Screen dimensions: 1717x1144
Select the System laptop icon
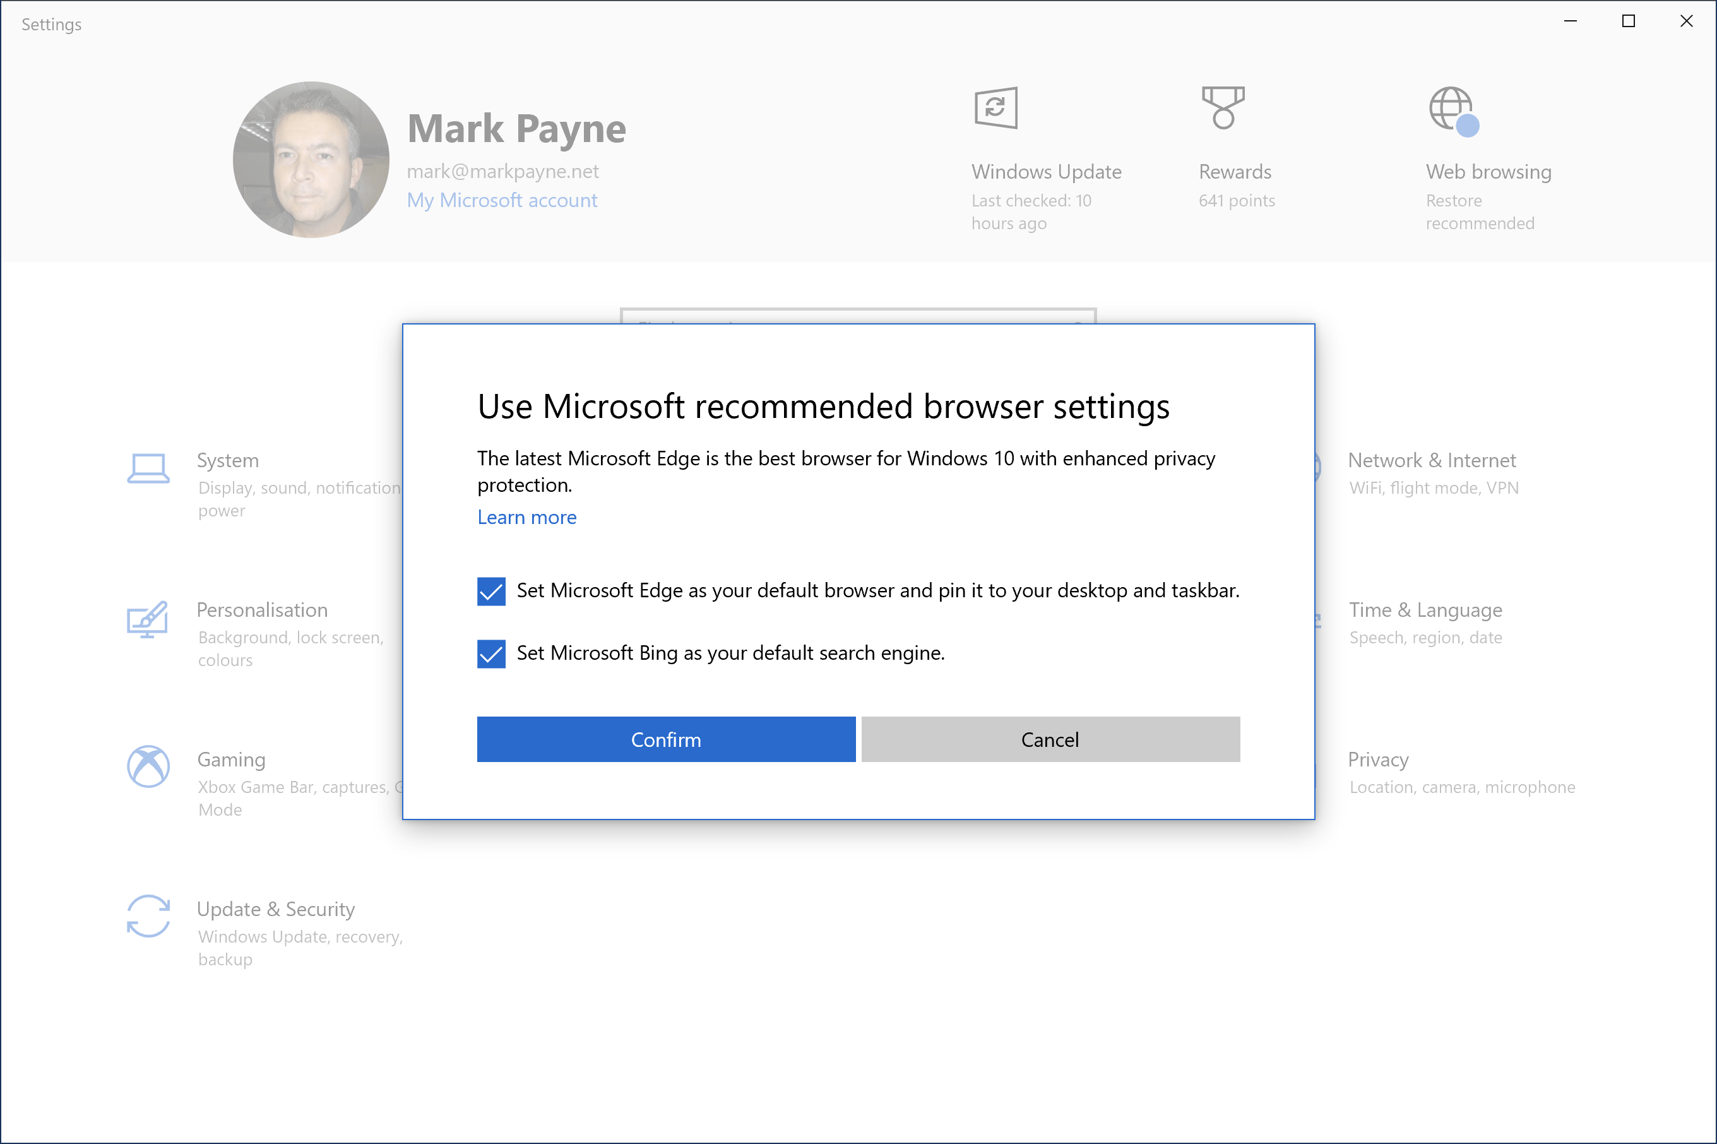point(148,468)
